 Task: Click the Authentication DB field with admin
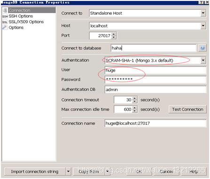click(x=156, y=89)
